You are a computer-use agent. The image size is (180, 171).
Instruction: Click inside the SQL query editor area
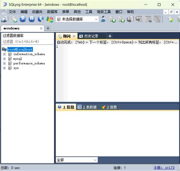(117, 73)
